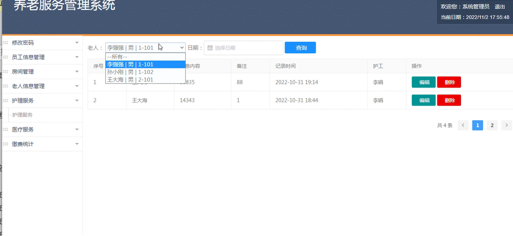Expand 缴费统计 menu arrow
513x236 pixels.
click(x=77, y=144)
